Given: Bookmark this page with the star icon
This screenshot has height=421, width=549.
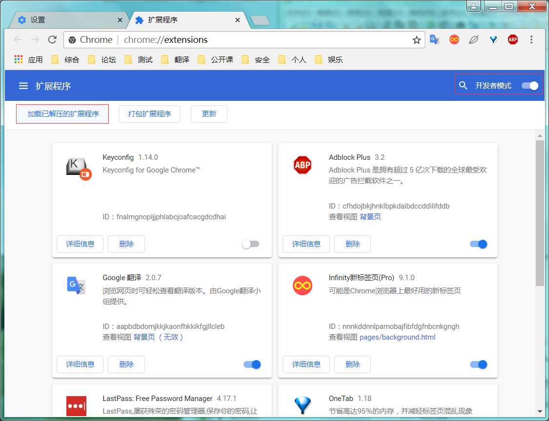Looking at the screenshot, I should [416, 40].
